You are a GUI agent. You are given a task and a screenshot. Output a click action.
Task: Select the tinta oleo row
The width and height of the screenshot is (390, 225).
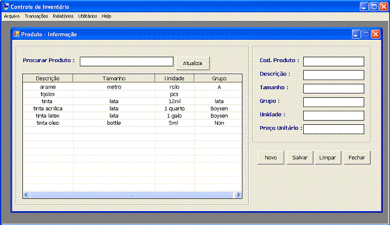(132, 123)
